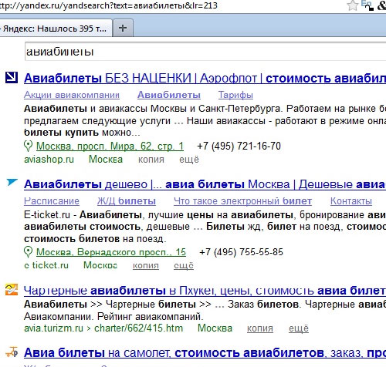This screenshot has width=386, height=367.
Task: Click Москва region link under e-ticket.ru result
Action: coord(100,265)
